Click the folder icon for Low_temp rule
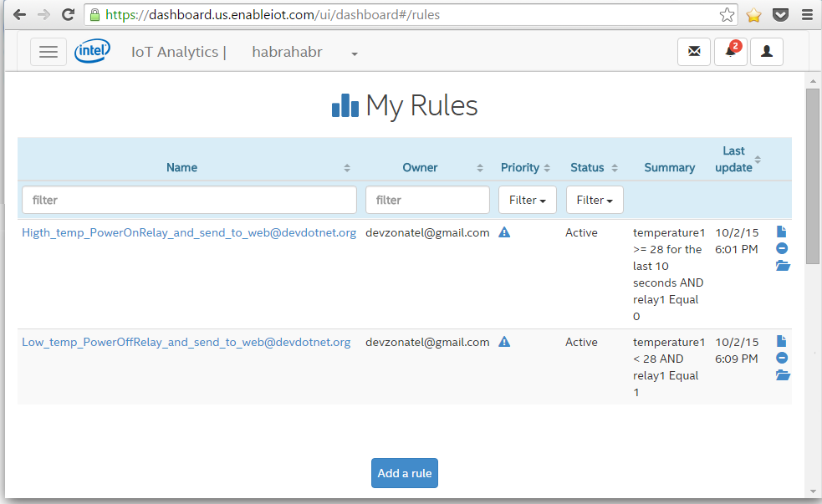 [783, 375]
